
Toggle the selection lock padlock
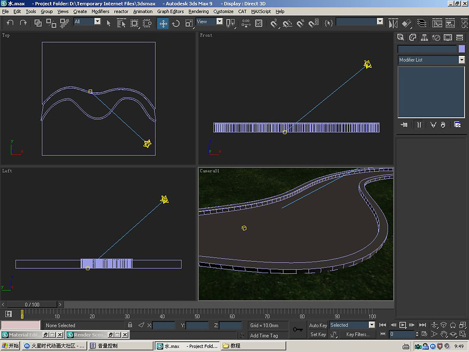(130, 325)
